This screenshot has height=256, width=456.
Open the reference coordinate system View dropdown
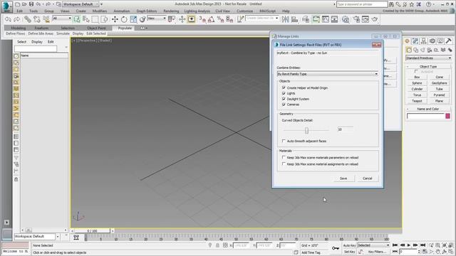pos(157,18)
